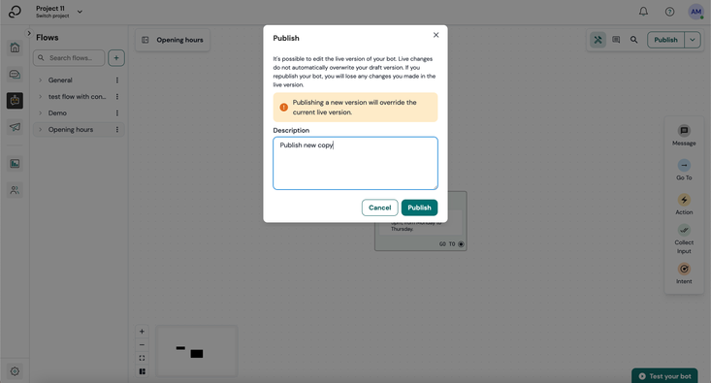Screen dimensions: 711x383
Task: Add a Message node from the palette
Action: [x=684, y=136]
